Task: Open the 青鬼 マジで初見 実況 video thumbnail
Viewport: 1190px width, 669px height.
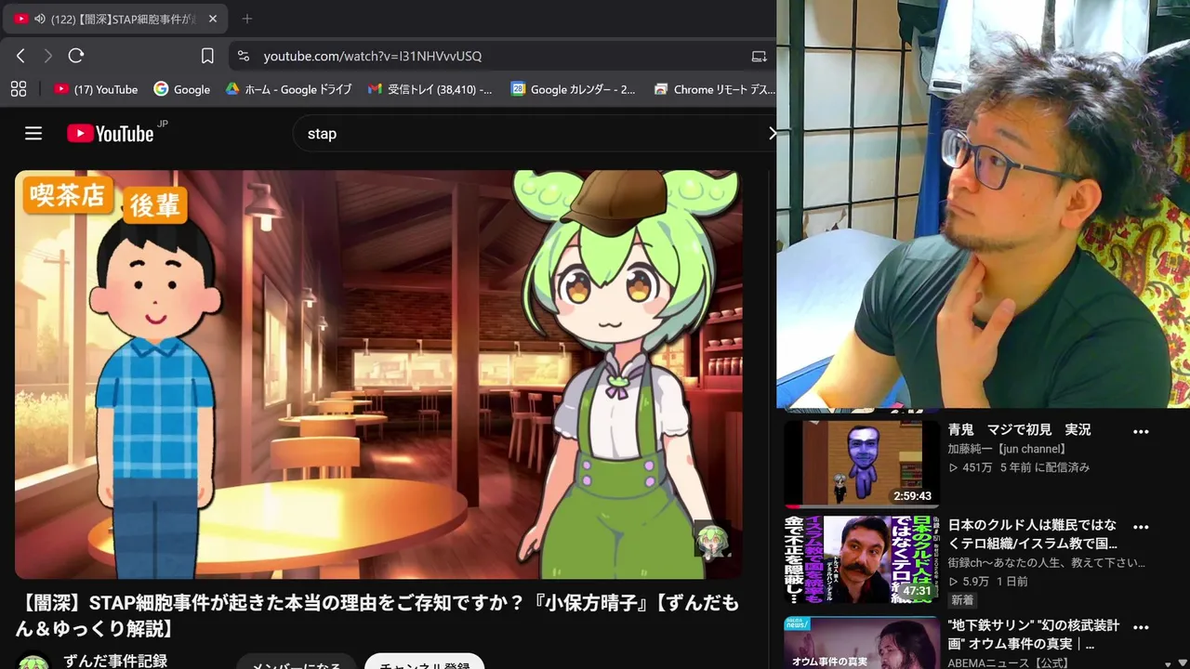Action: click(861, 464)
